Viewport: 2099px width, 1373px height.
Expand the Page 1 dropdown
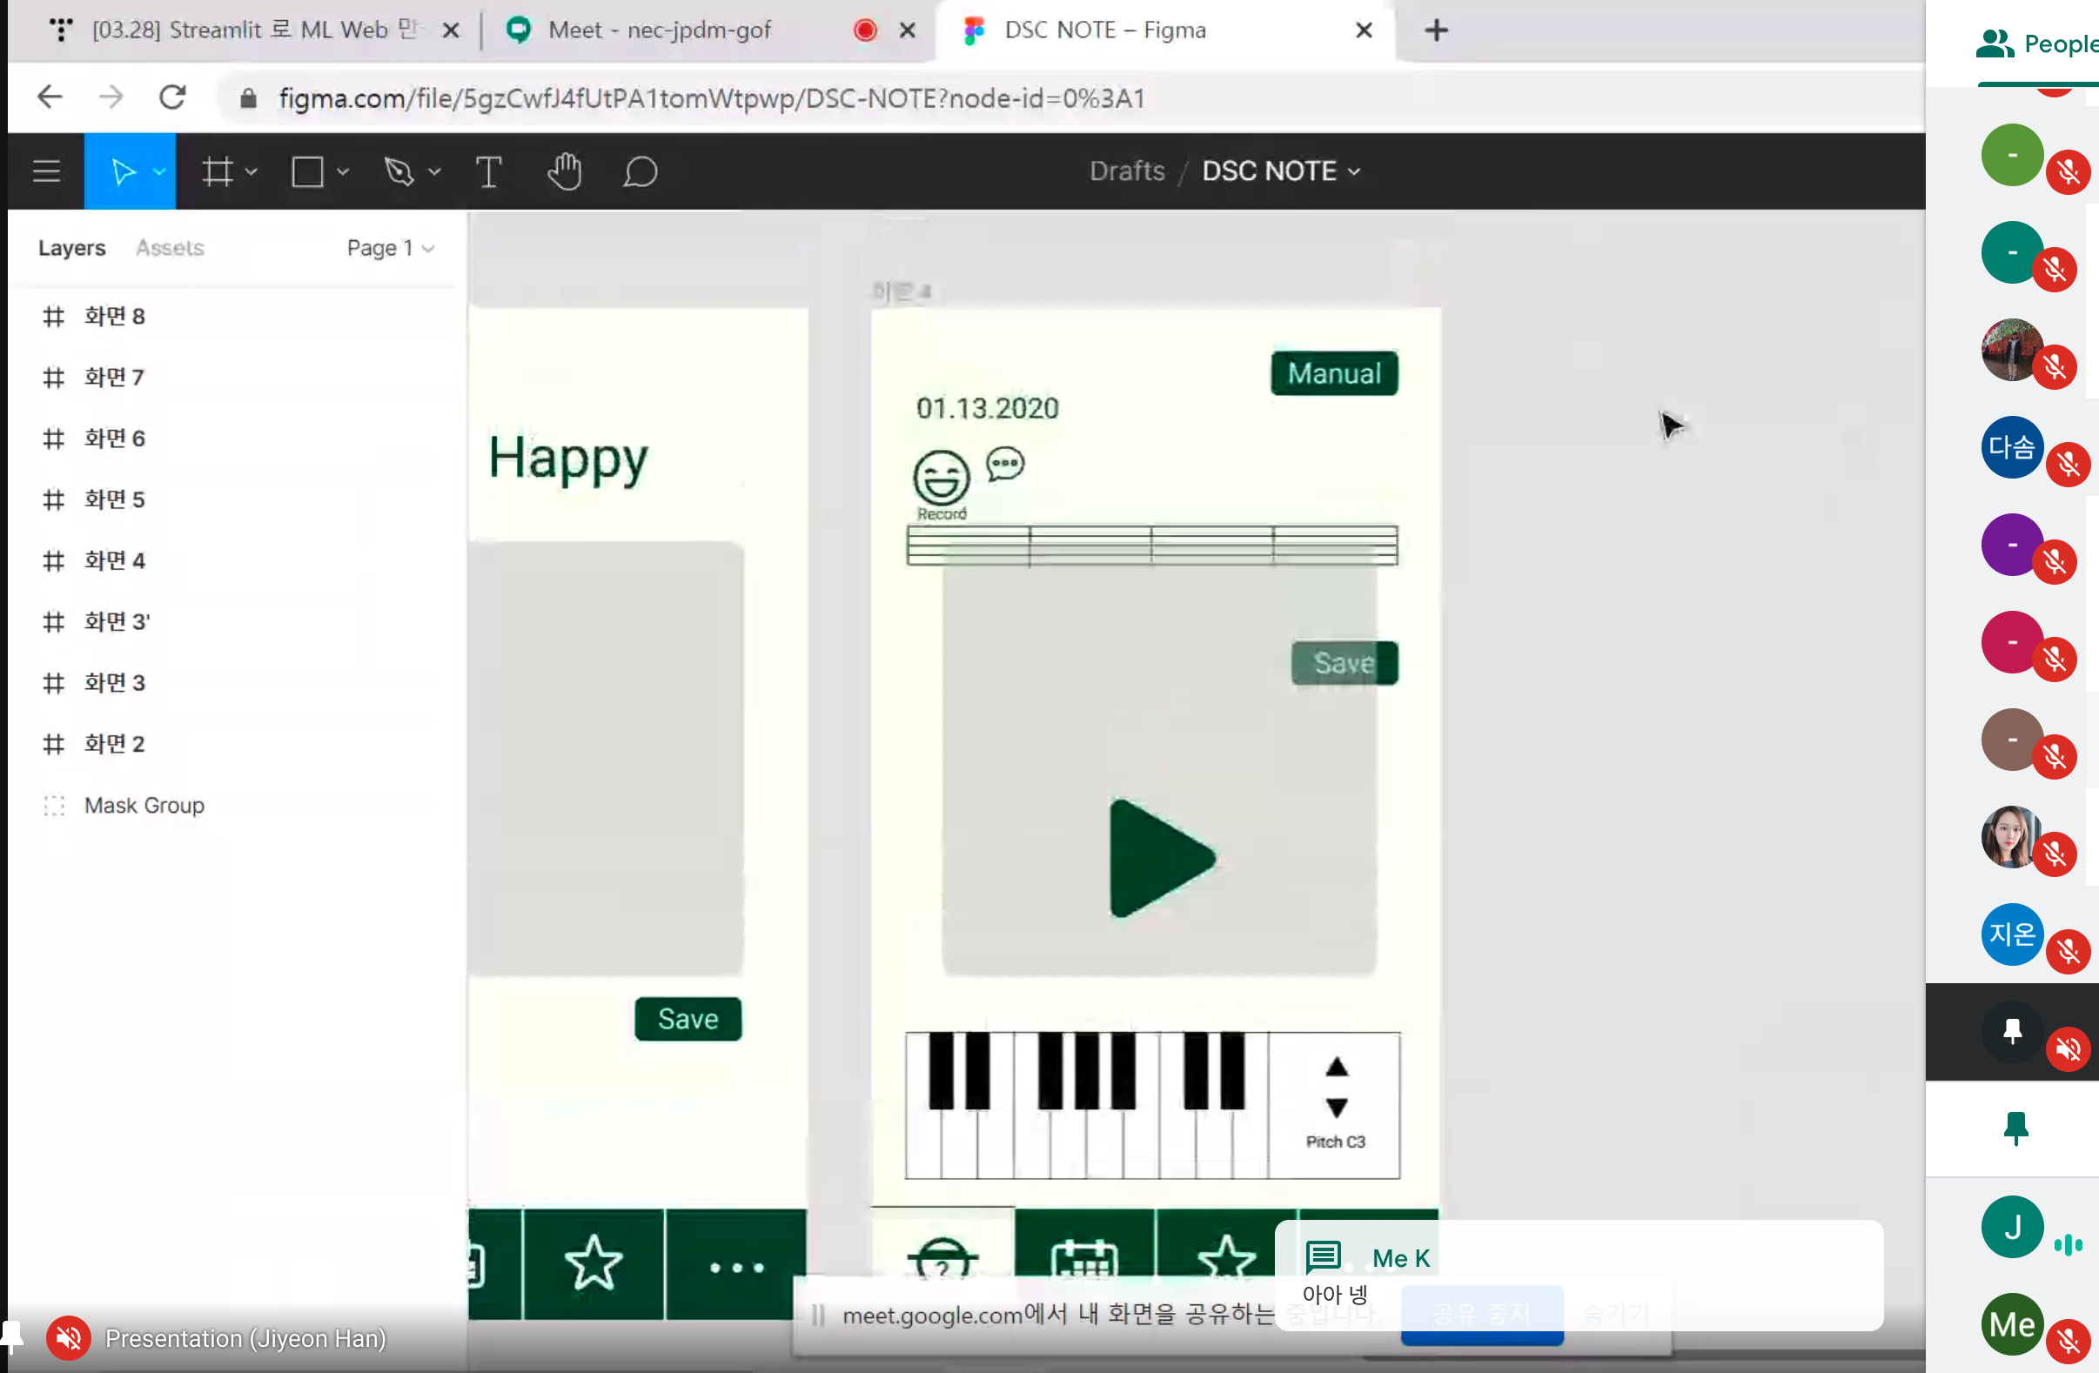(x=391, y=248)
